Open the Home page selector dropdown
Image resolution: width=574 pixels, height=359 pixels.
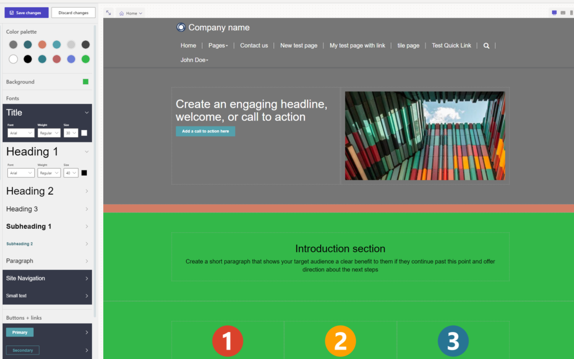coord(131,13)
